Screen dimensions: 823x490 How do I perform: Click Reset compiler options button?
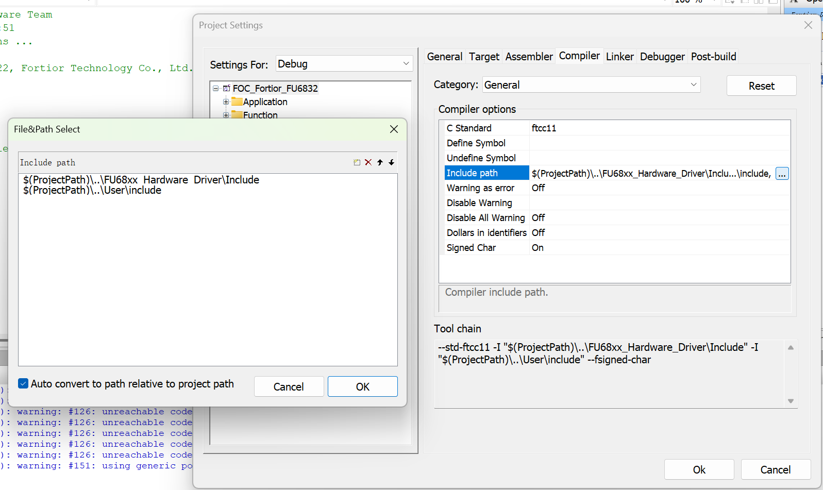(x=761, y=86)
